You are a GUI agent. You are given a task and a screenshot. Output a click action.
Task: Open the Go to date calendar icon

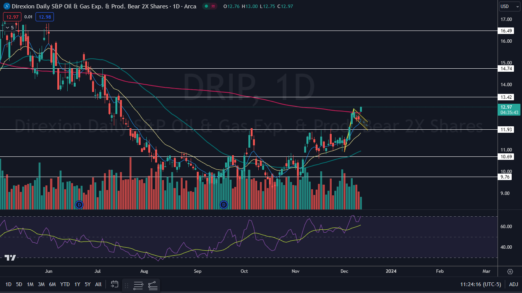[x=115, y=284]
